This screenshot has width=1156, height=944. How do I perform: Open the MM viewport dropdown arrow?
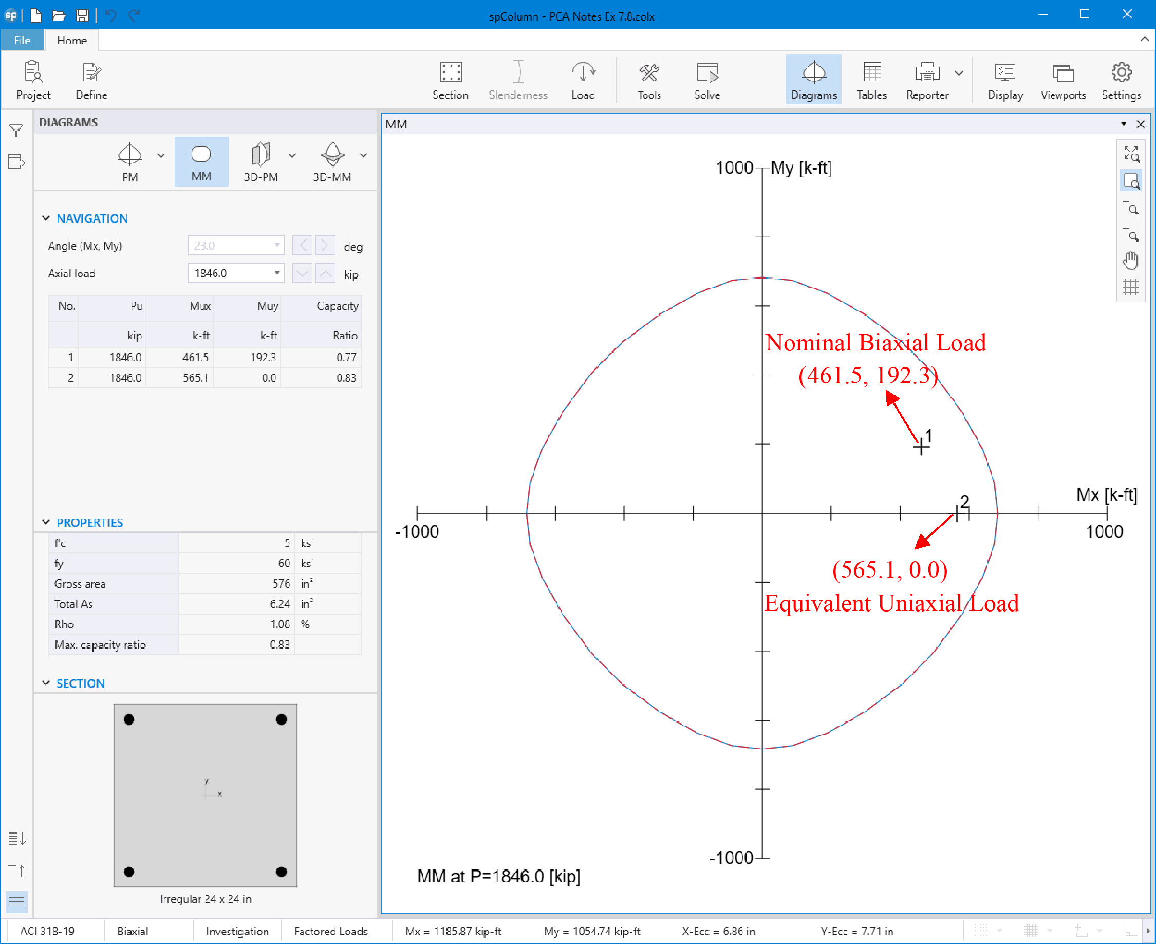(1124, 124)
